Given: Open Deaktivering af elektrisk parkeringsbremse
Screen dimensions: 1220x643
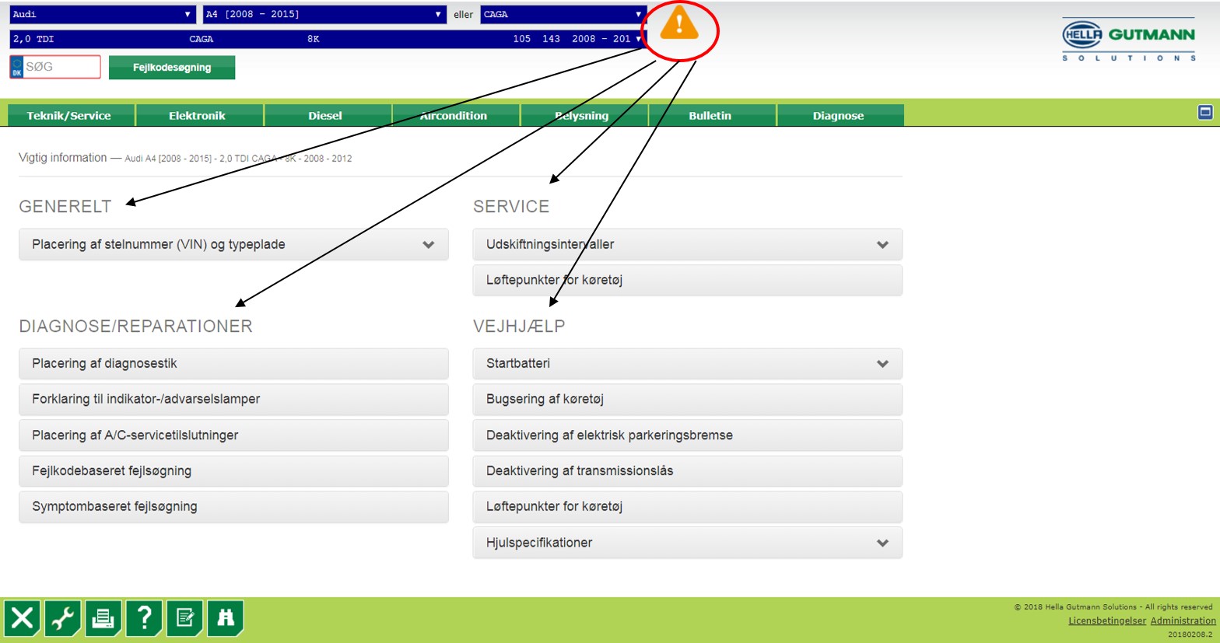Looking at the screenshot, I should (x=687, y=435).
